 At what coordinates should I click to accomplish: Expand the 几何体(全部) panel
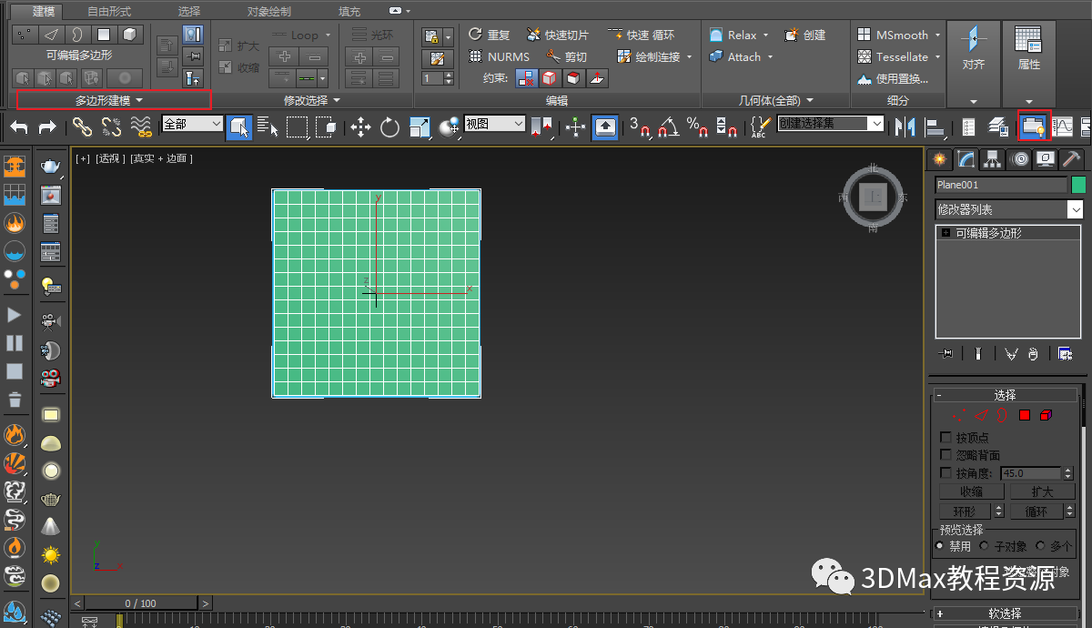775,100
